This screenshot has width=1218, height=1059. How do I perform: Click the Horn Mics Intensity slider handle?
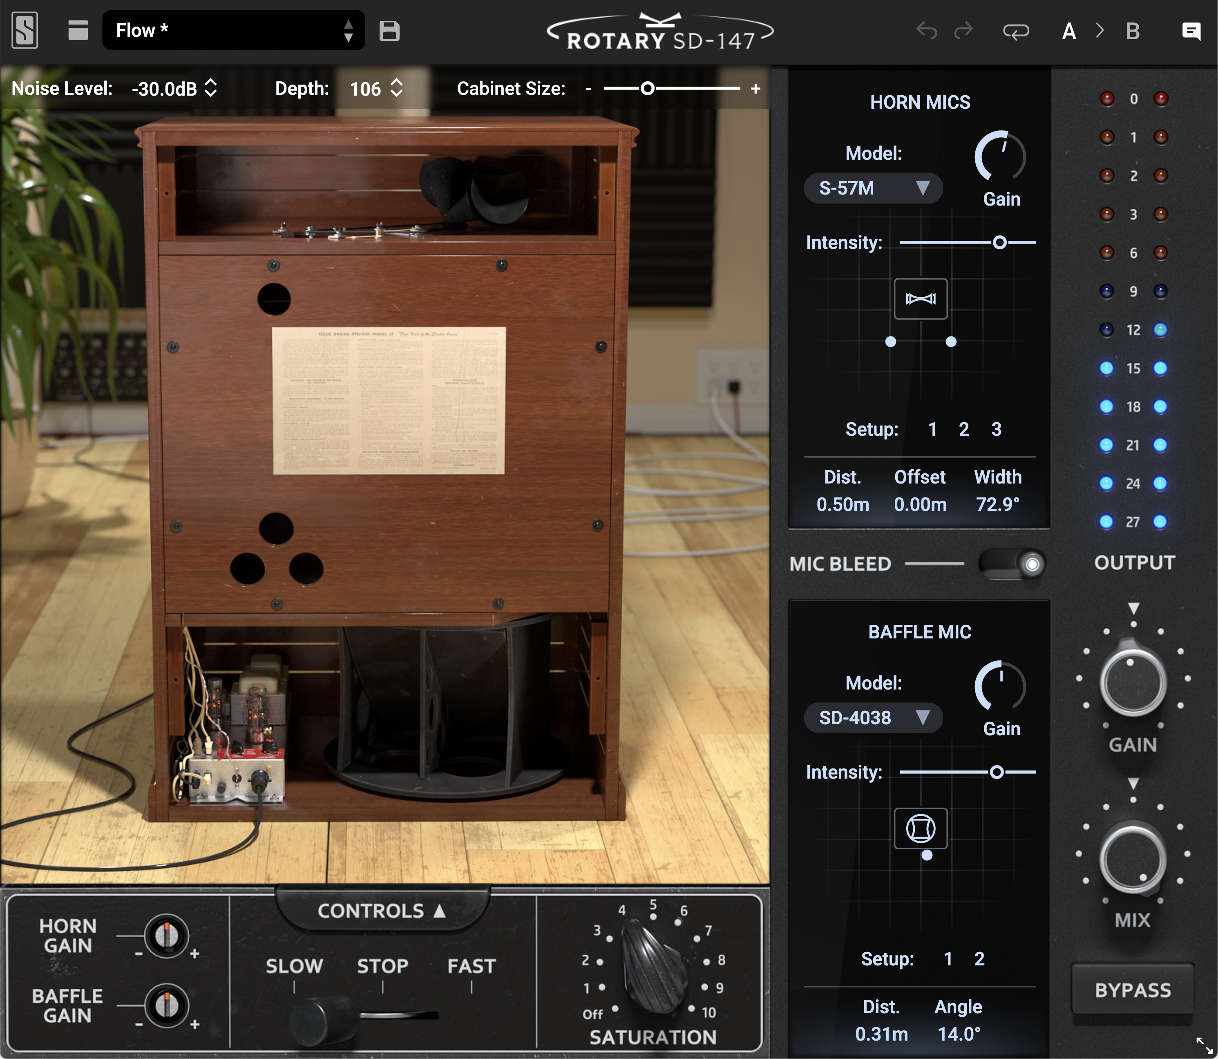pyautogui.click(x=999, y=242)
